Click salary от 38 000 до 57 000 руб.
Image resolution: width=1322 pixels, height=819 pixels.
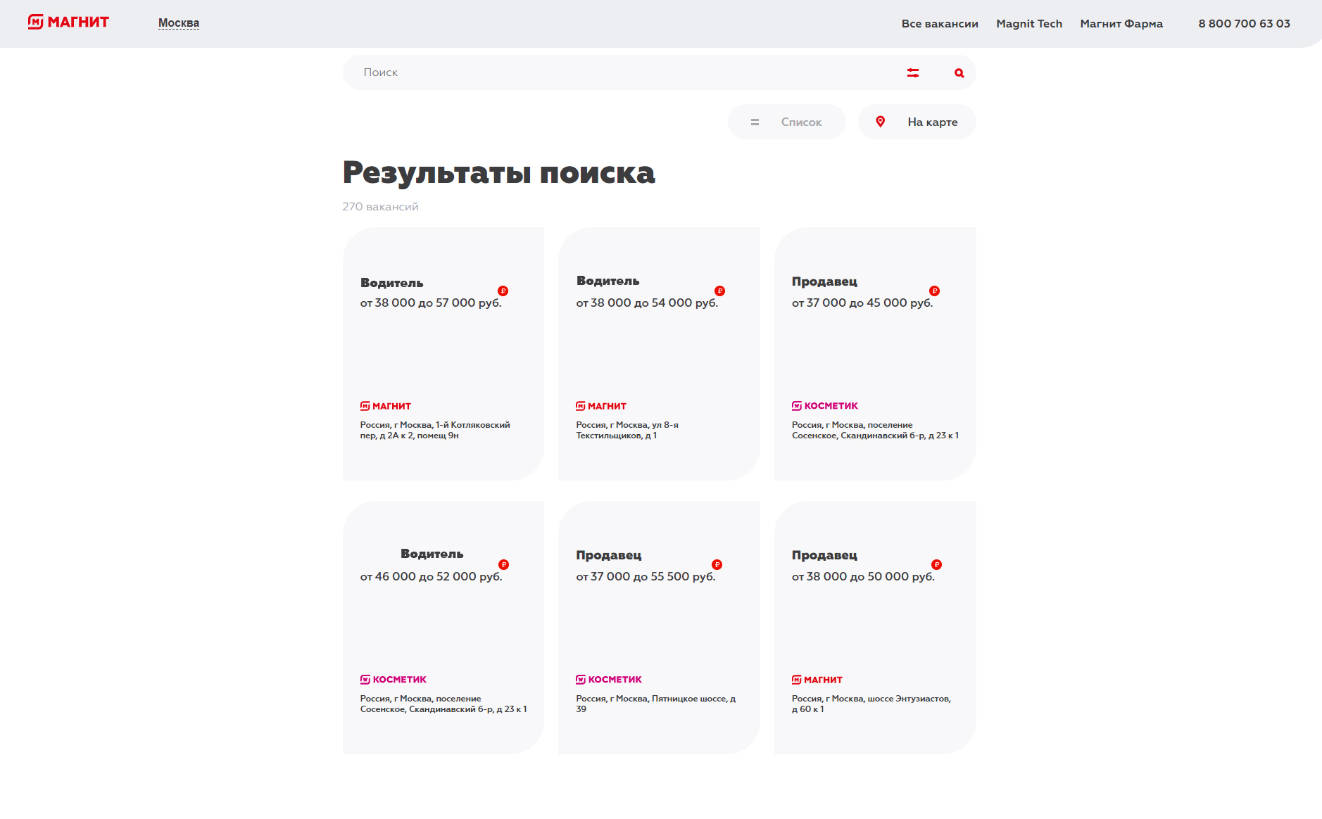click(x=431, y=303)
